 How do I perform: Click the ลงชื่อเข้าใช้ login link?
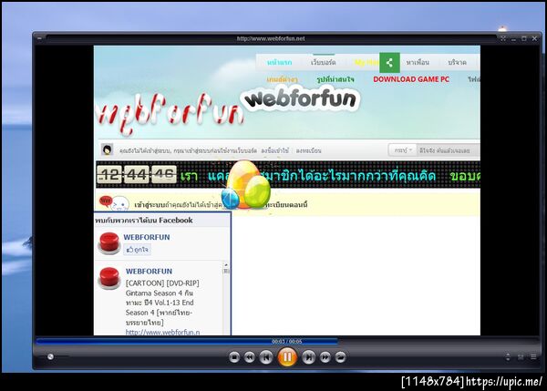pyautogui.click(x=275, y=150)
